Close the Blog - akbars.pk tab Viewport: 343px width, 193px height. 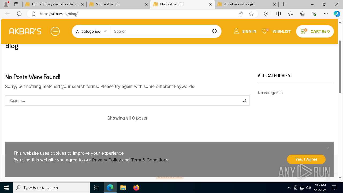click(x=210, y=4)
